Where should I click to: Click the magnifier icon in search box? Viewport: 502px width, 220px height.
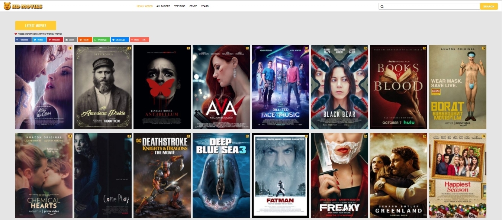tap(382, 6)
